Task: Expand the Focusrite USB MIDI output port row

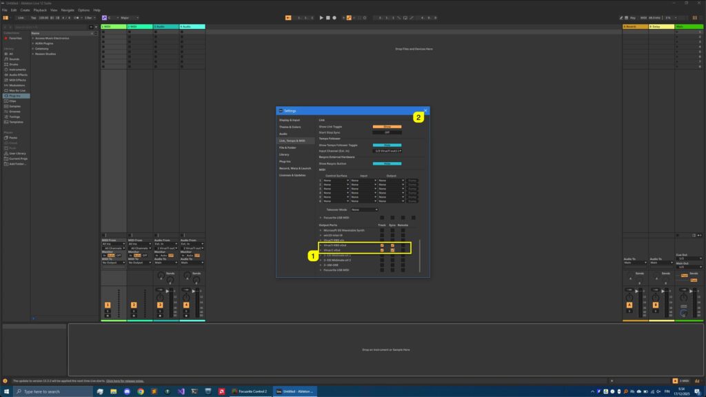Action: [320, 270]
